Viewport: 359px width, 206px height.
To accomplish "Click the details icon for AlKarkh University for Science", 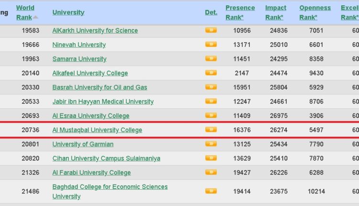I will [211, 30].
